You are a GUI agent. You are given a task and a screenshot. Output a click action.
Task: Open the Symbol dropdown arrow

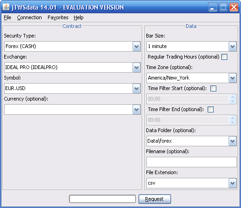tap(136, 89)
